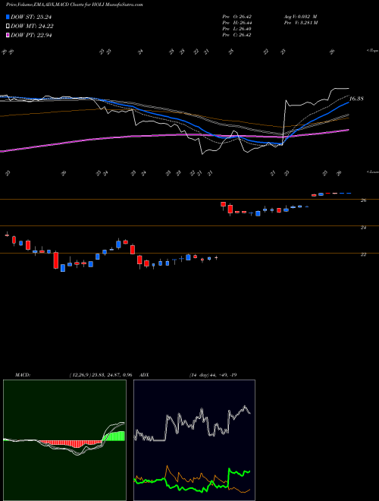The width and height of the screenshot is (379, 501).
Task: Click the white DOW MT legend swatch
Action: [x=8, y=27]
